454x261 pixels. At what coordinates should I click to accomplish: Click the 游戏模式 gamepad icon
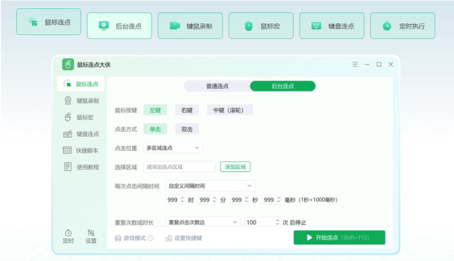click(x=118, y=238)
